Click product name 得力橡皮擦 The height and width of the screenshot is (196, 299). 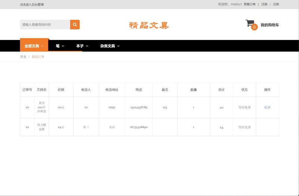tap(41, 127)
